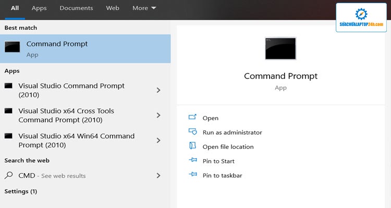Click the large Command Prompt icon in preview pane
Screen dimensions: 391x208
280,48
